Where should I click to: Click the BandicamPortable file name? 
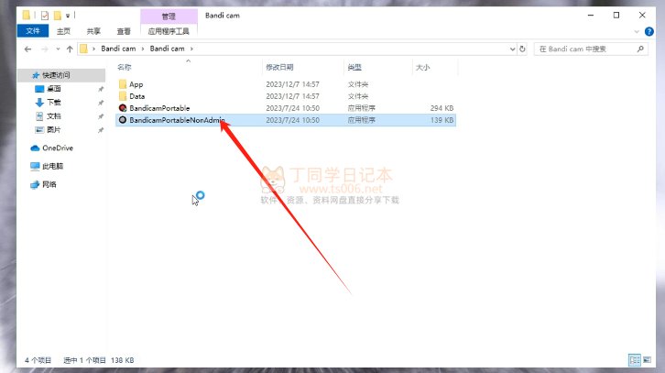(x=159, y=108)
